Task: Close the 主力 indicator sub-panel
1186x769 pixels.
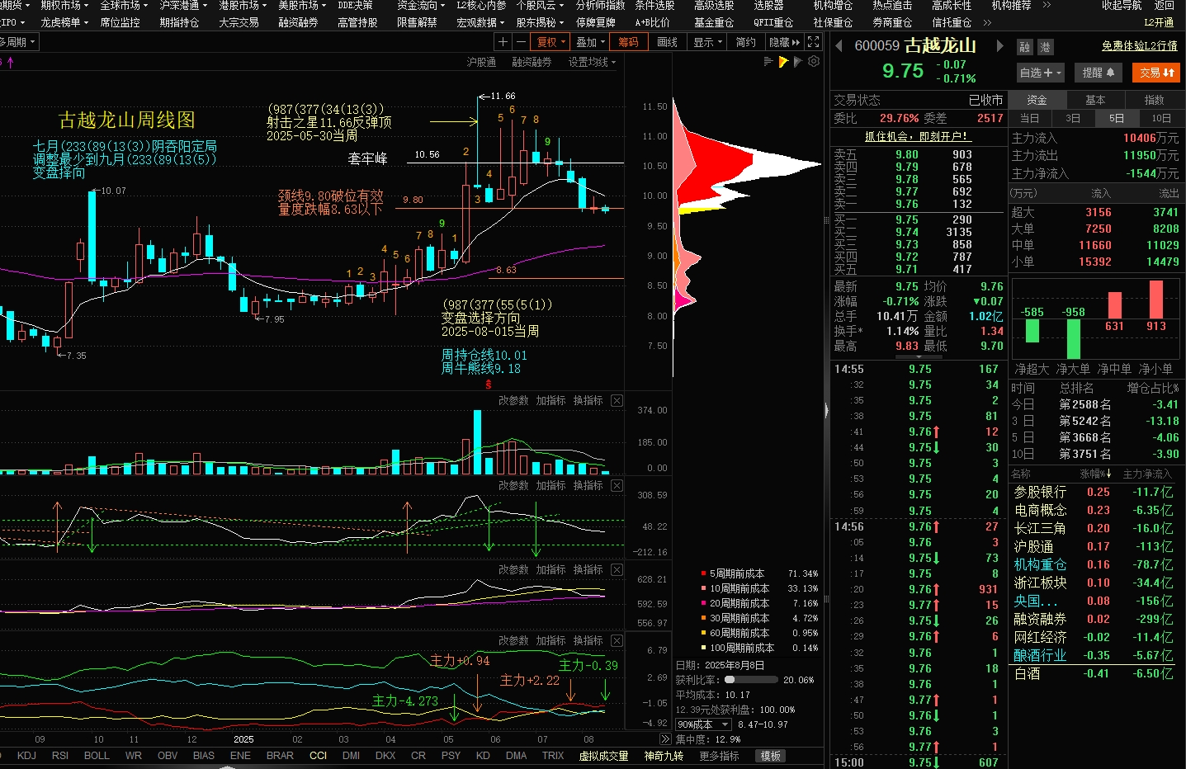Action: [617, 640]
